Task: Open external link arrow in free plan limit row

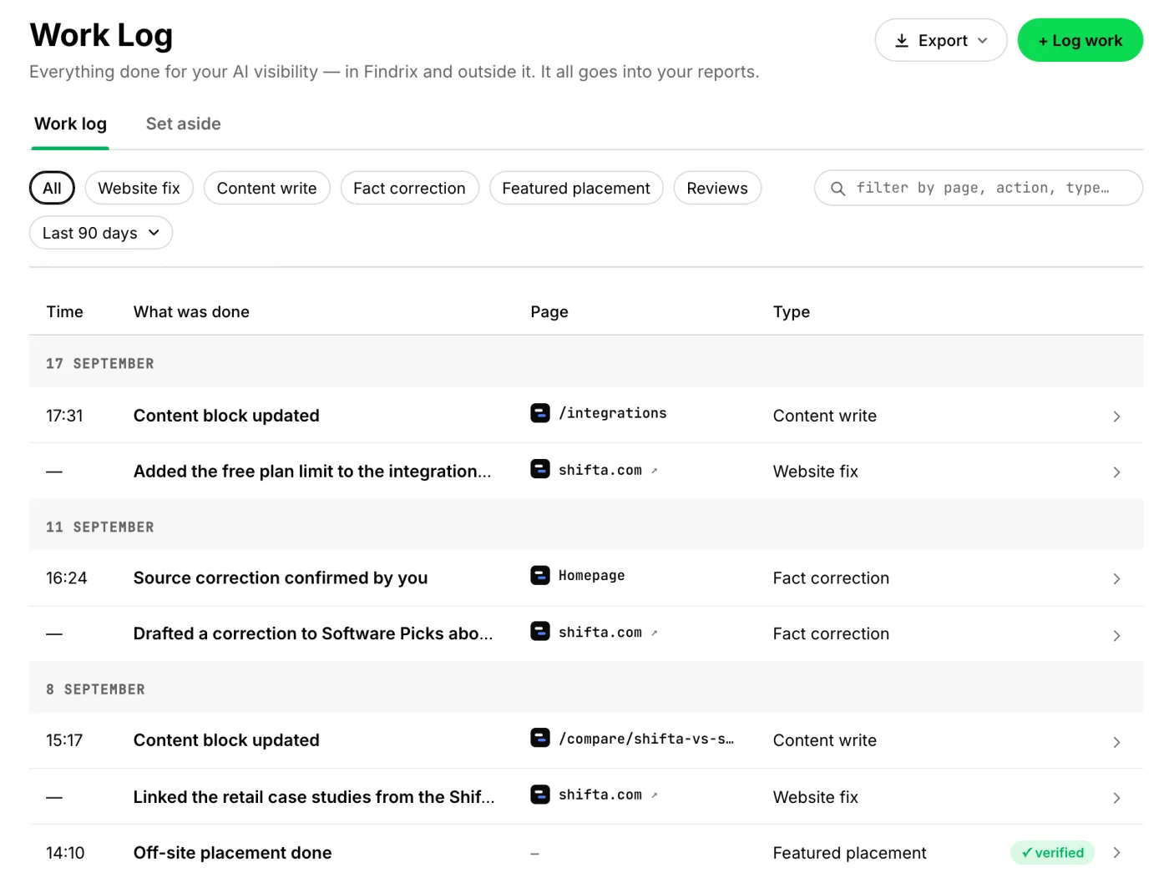Action: [x=655, y=471]
